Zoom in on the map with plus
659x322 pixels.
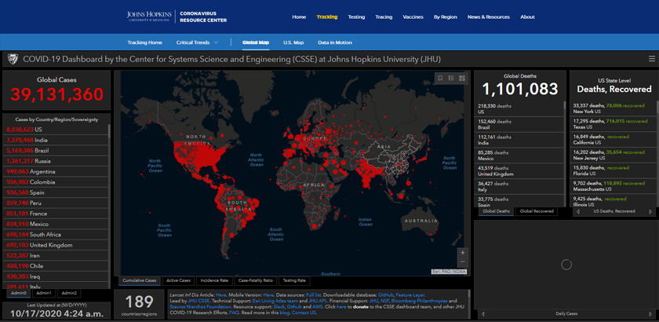(463, 253)
